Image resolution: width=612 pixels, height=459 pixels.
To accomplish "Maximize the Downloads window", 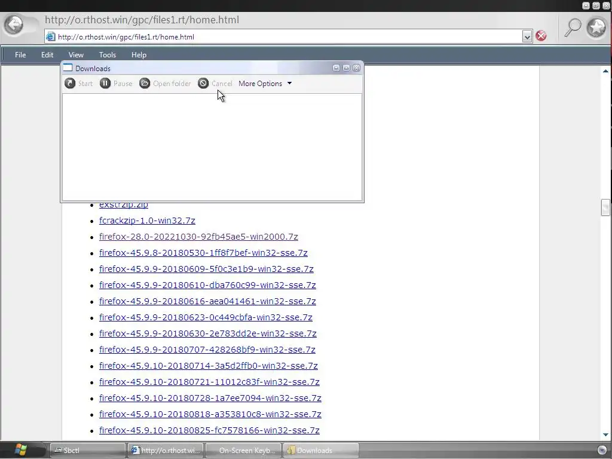I will click(346, 68).
